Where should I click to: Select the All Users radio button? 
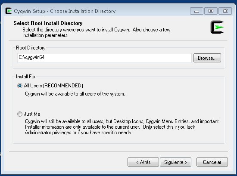pos(20,86)
